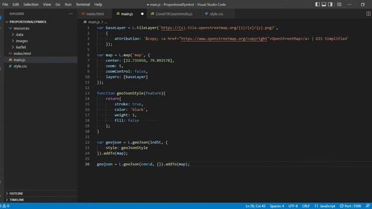Image resolution: width=372 pixels, height=209 pixels.
Task: Click 'layers: [baseLayer]' on line 10
Action: [x=127, y=77]
